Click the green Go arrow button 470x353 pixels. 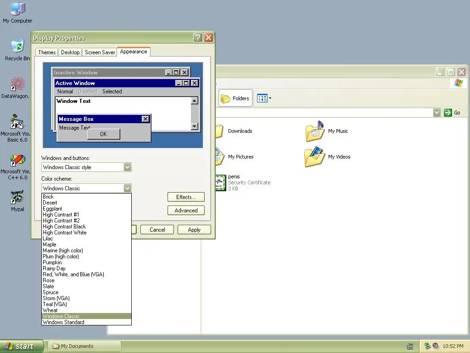tap(448, 113)
